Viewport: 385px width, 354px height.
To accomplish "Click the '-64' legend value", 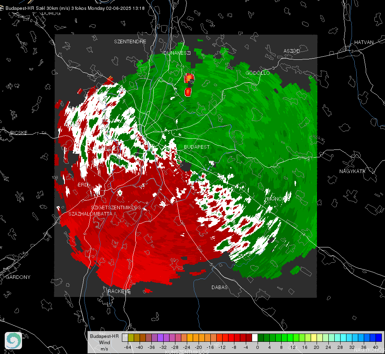I will (x=127, y=347).
